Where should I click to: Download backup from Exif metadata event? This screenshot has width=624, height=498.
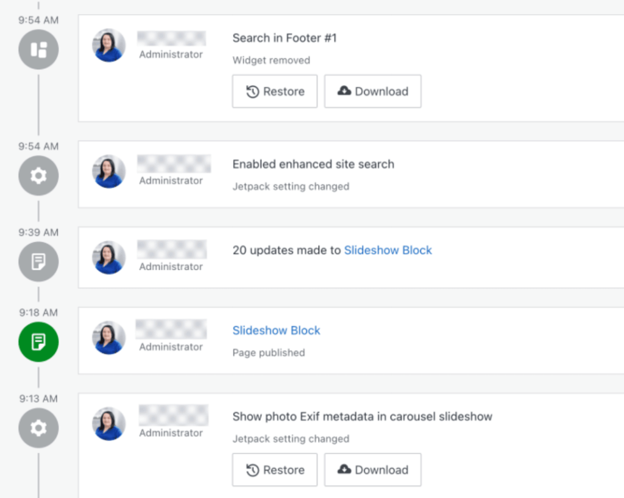[372, 470]
